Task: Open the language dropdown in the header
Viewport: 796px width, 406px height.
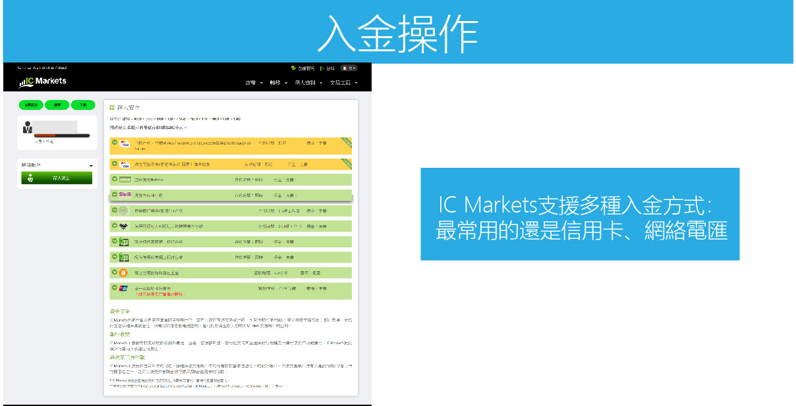Action: coord(350,68)
